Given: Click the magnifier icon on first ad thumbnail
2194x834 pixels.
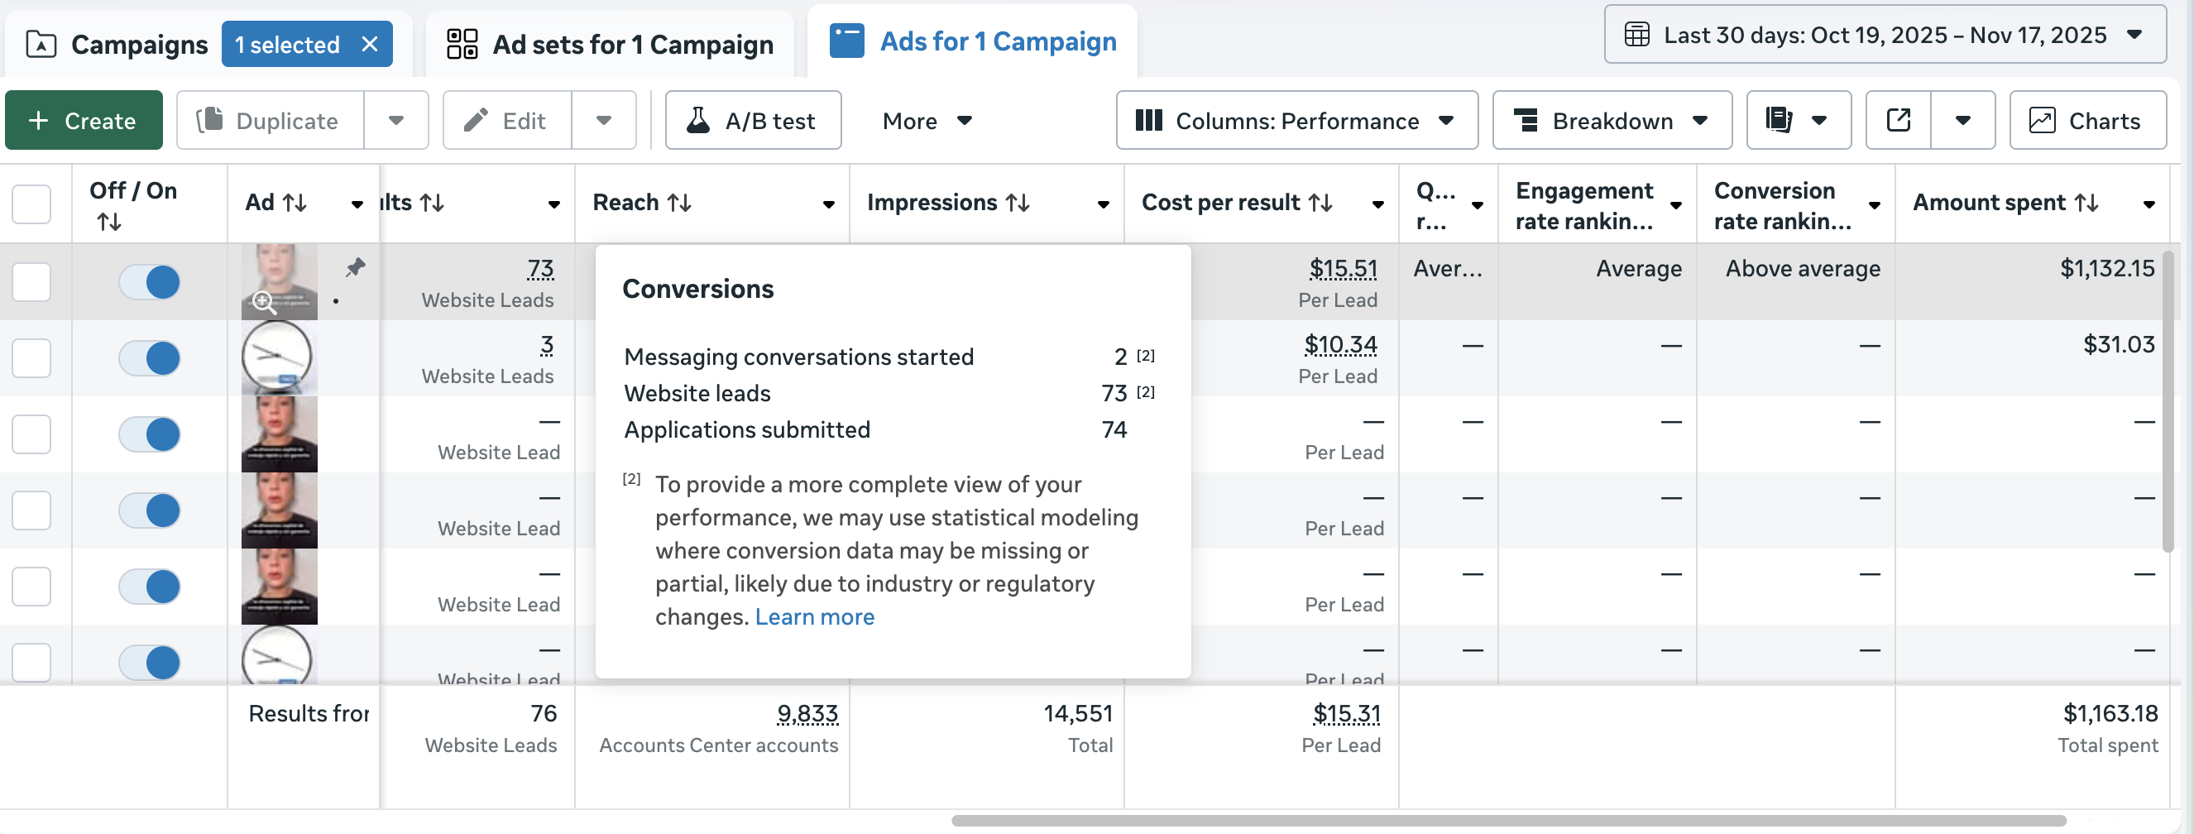Looking at the screenshot, I should tap(263, 300).
